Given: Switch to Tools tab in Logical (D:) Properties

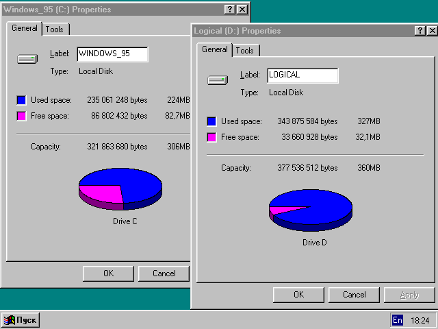Looking at the screenshot, I should [x=245, y=51].
